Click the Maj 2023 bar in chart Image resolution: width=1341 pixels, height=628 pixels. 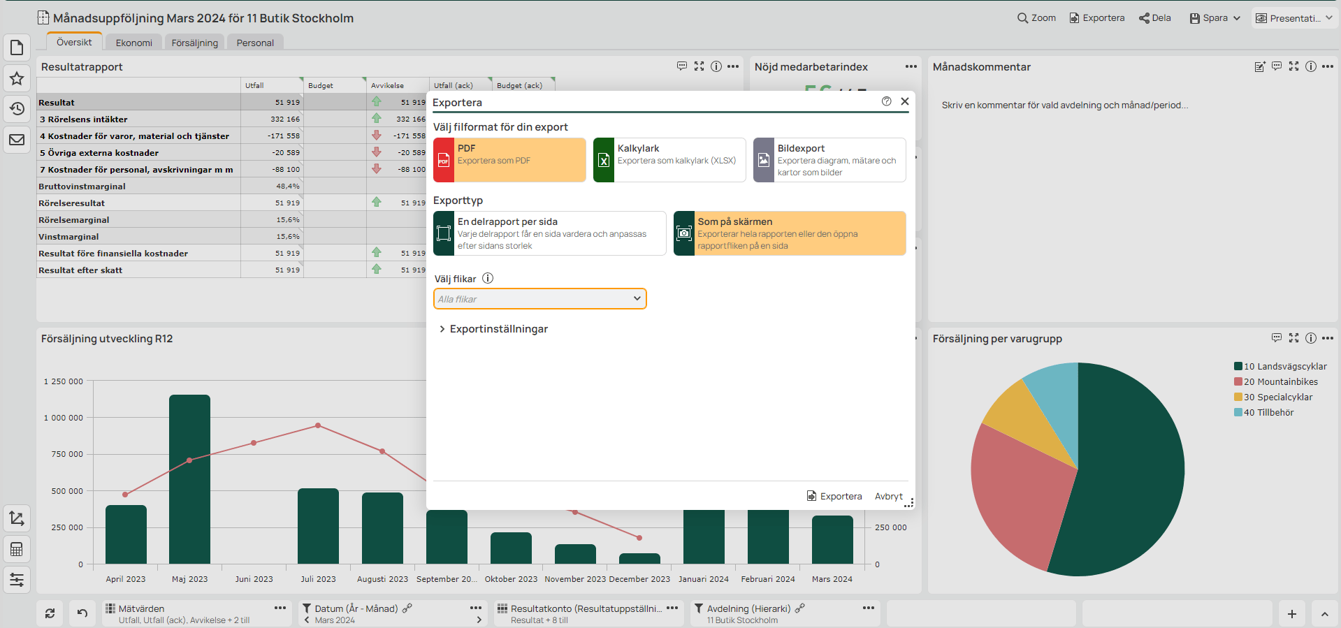(x=189, y=479)
